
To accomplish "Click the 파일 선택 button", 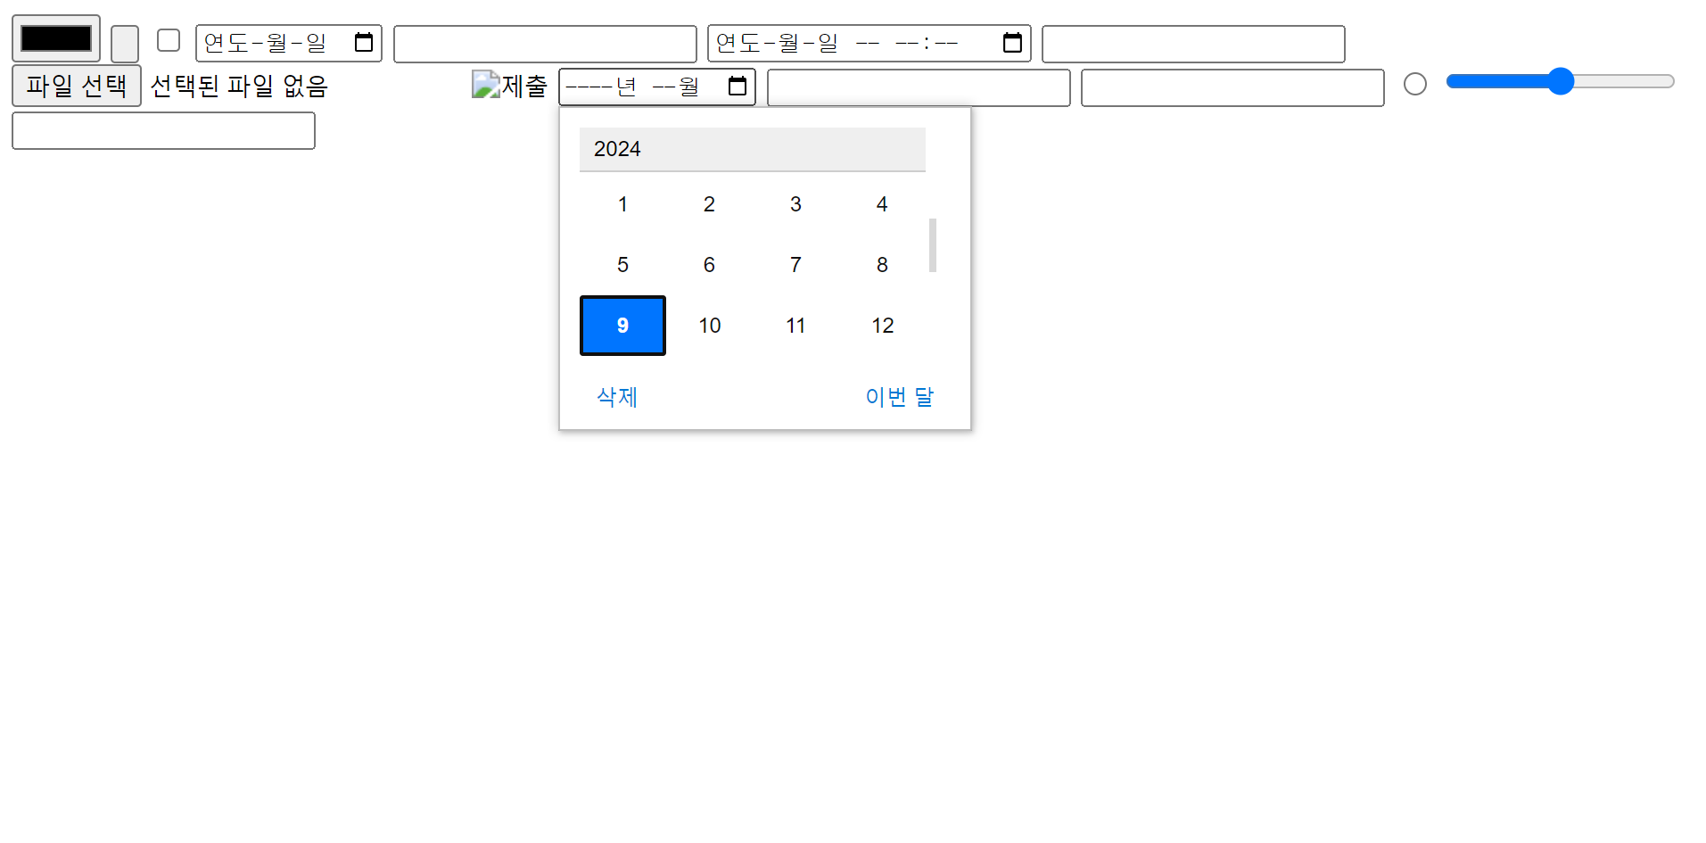I will [77, 86].
